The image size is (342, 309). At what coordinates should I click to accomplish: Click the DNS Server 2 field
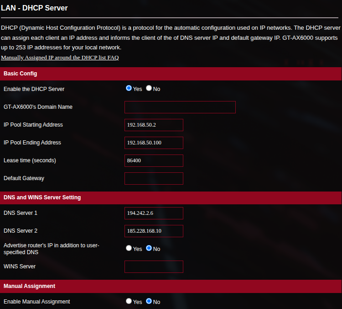pos(154,231)
